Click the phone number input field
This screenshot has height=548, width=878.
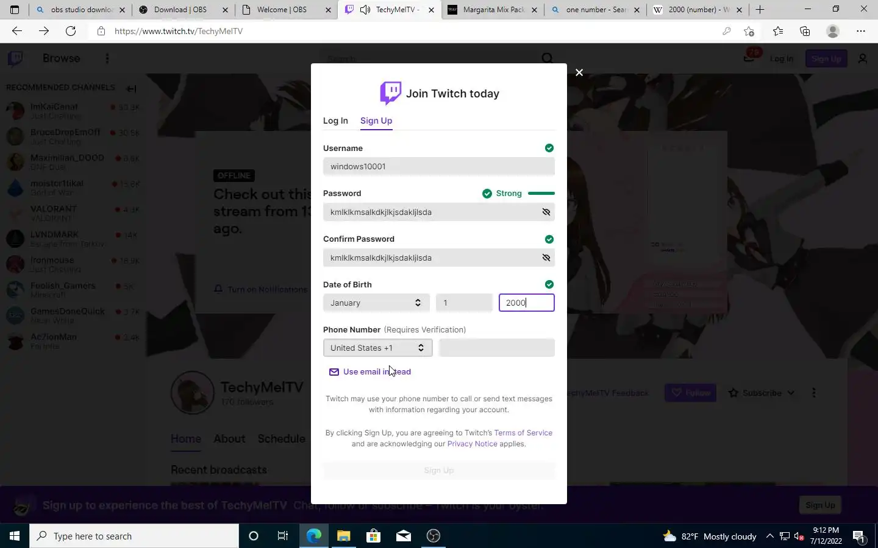pos(497,348)
